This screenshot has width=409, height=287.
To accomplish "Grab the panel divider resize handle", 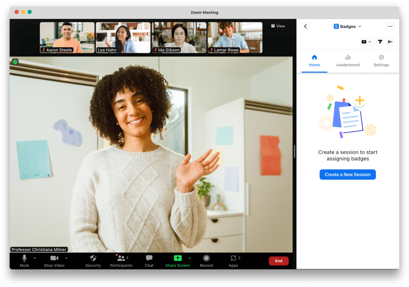I will click(x=294, y=151).
